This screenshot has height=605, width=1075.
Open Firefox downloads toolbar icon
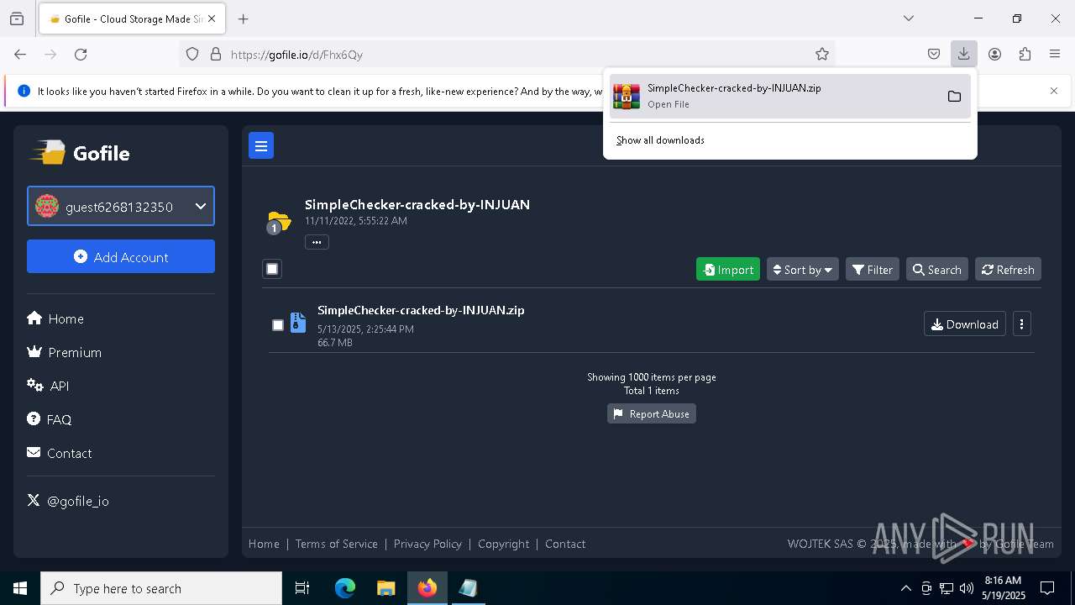(x=963, y=54)
